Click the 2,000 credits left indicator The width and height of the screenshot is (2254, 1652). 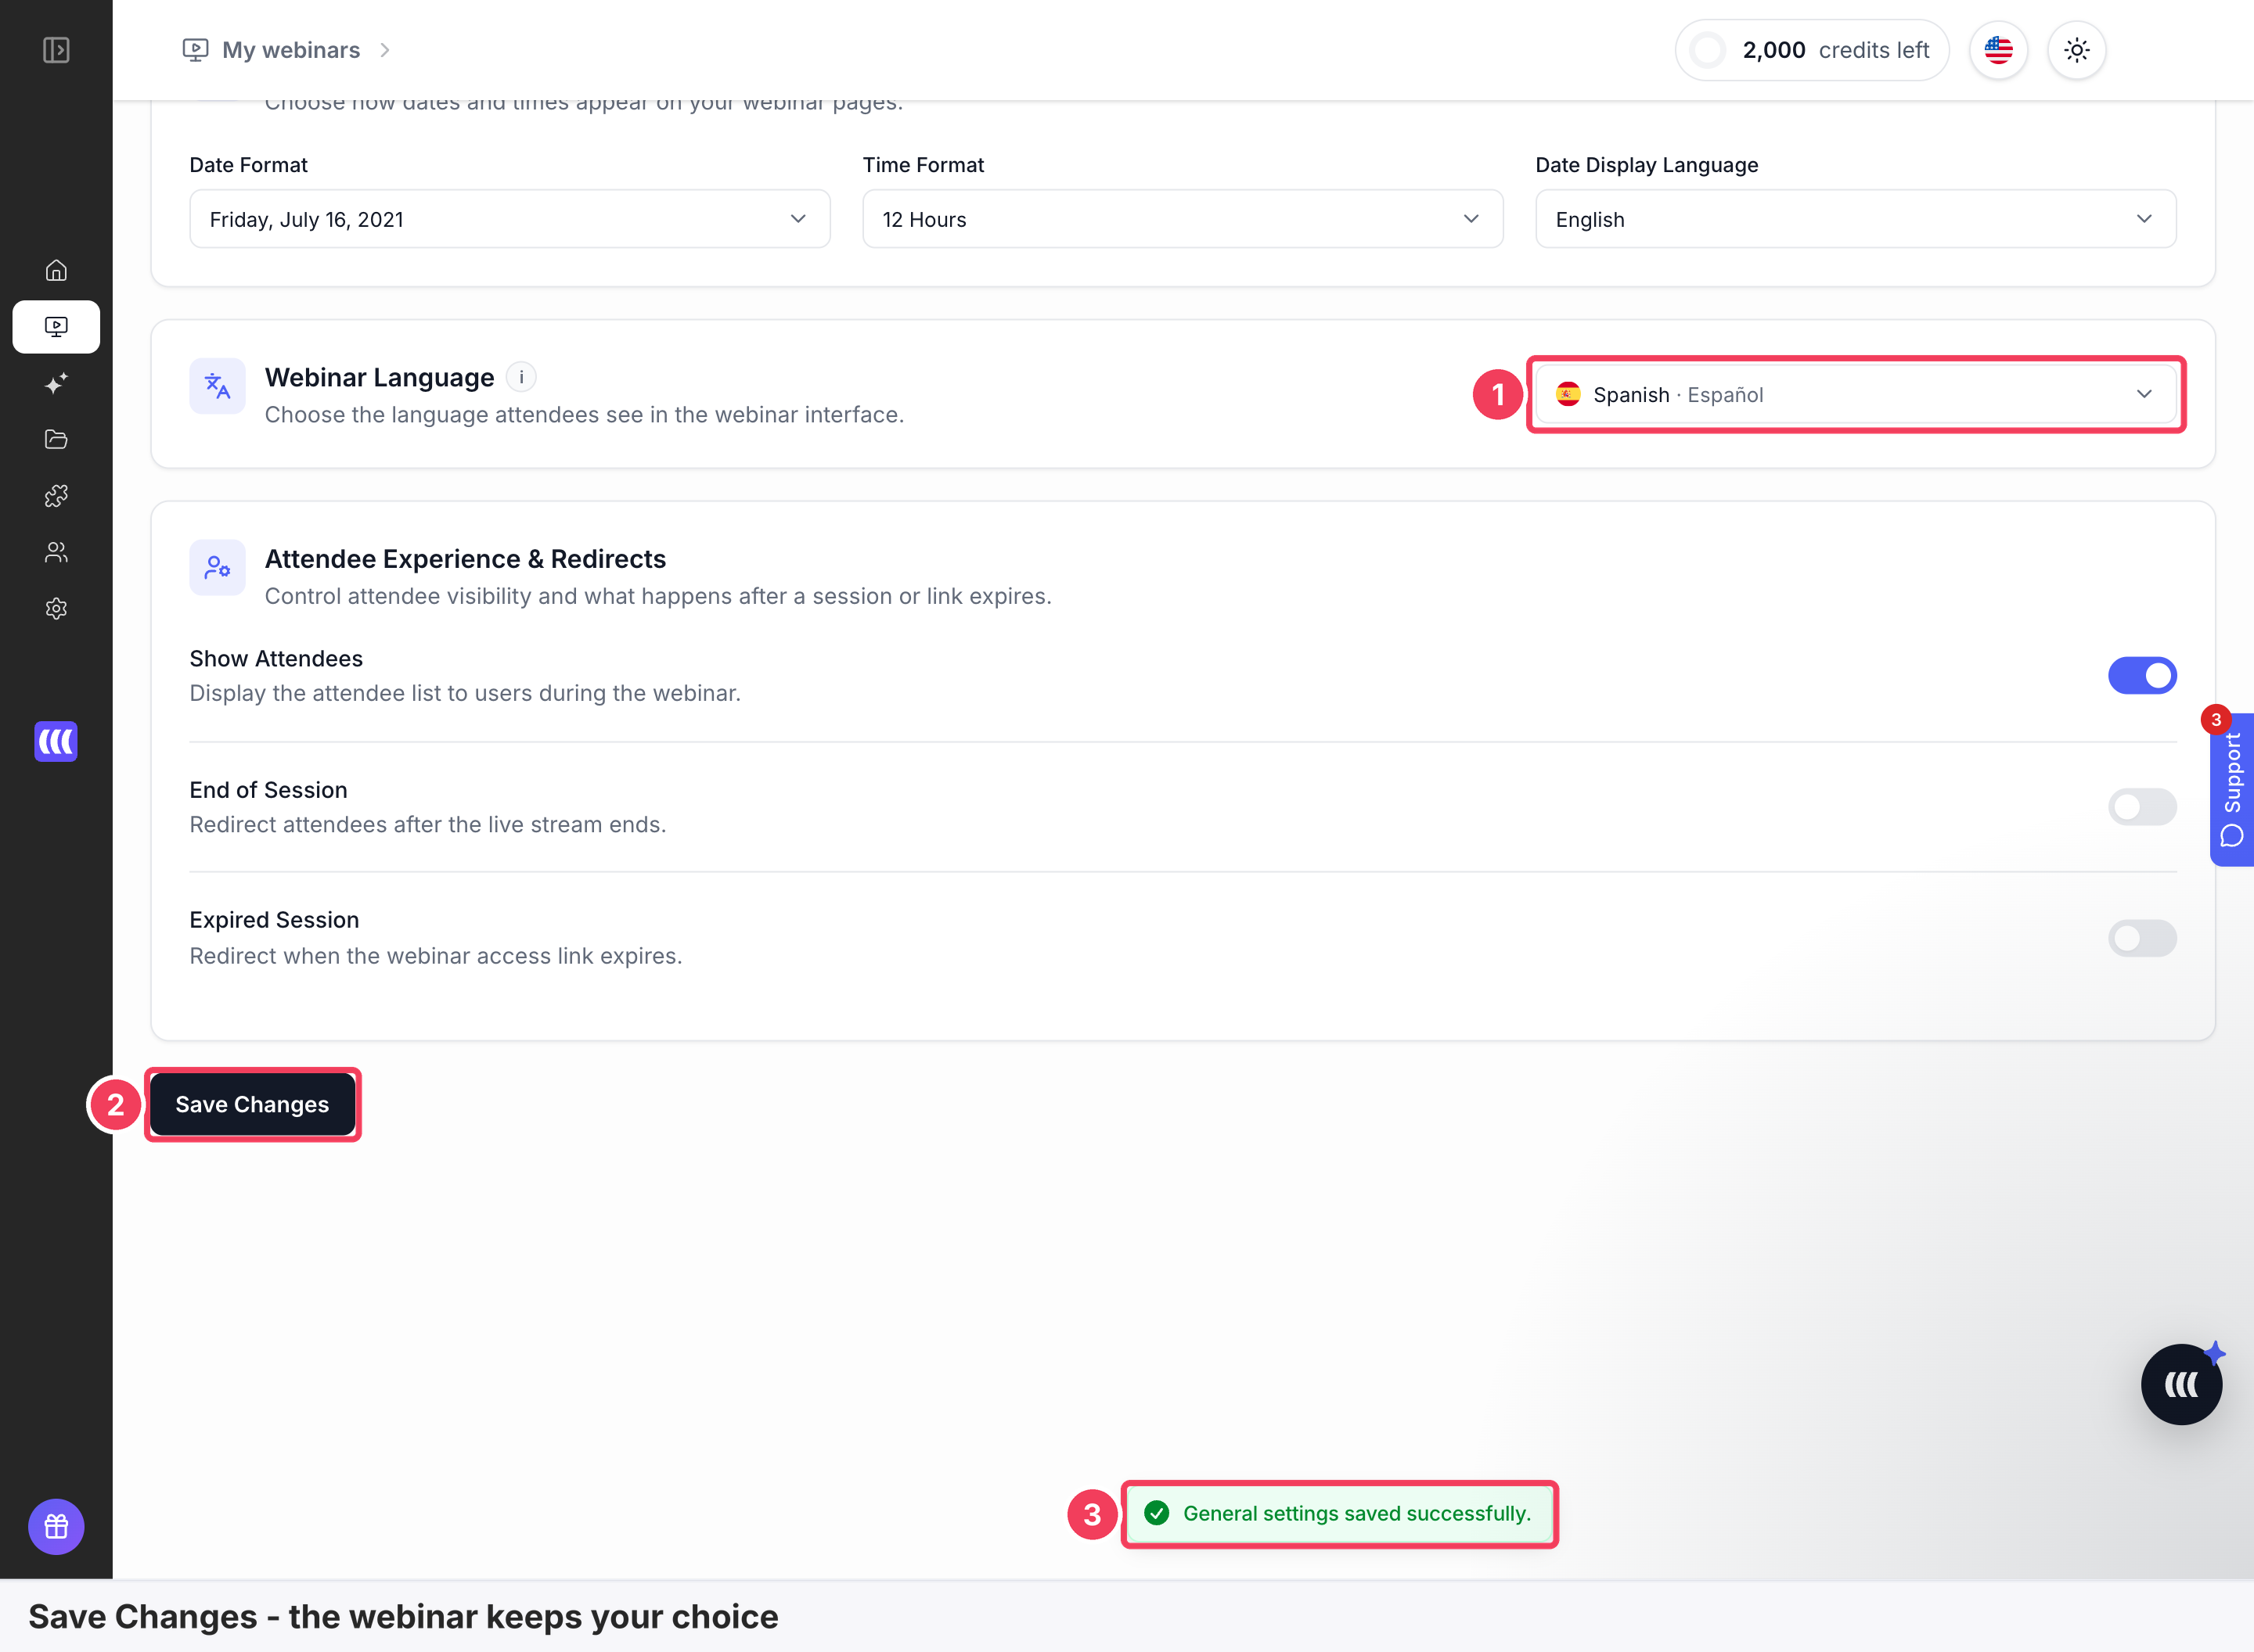coord(1812,50)
